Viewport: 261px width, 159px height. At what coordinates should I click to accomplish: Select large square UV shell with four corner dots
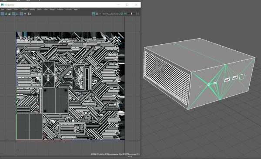tap(55, 101)
